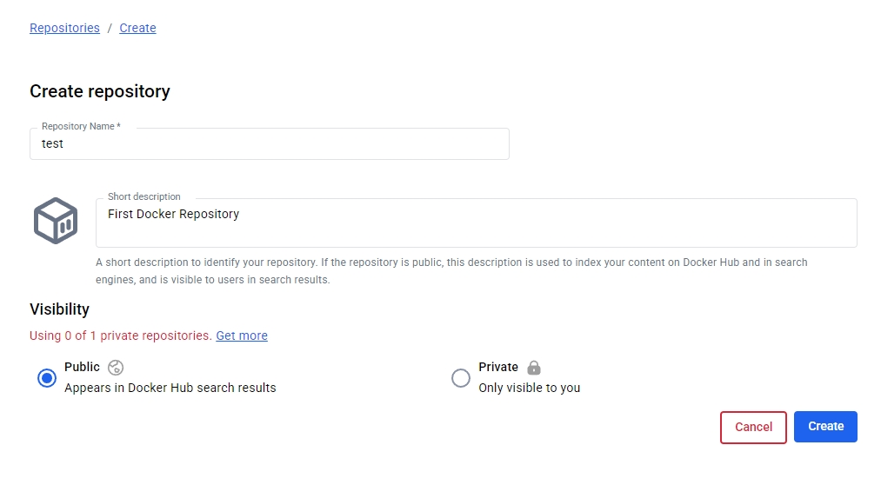The width and height of the screenshot is (881, 485).
Task: Select the Public visibility radio button
Action: pos(47,378)
